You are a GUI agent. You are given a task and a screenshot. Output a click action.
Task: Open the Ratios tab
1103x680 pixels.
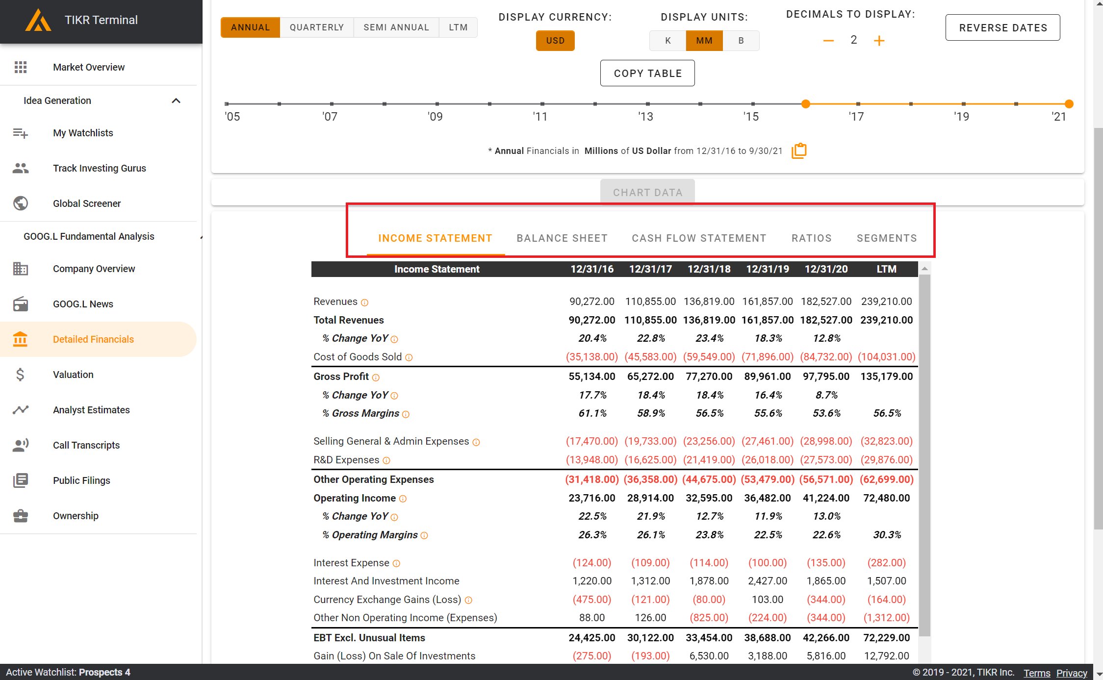[812, 238]
